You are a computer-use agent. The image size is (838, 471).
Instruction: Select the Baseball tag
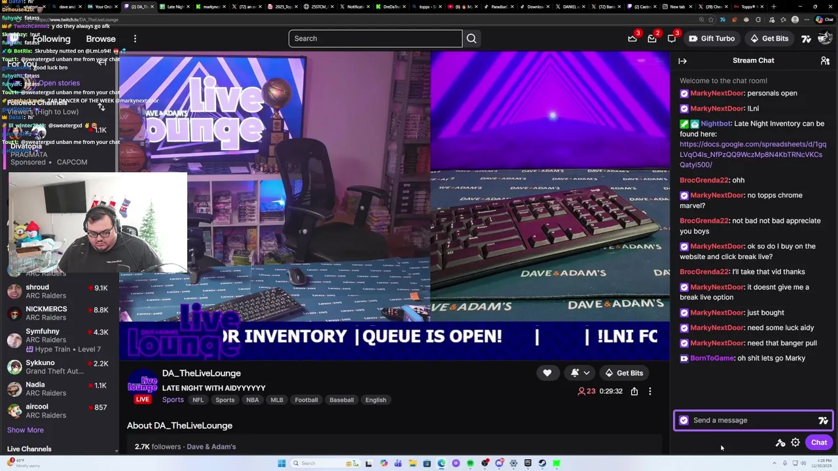(x=342, y=400)
